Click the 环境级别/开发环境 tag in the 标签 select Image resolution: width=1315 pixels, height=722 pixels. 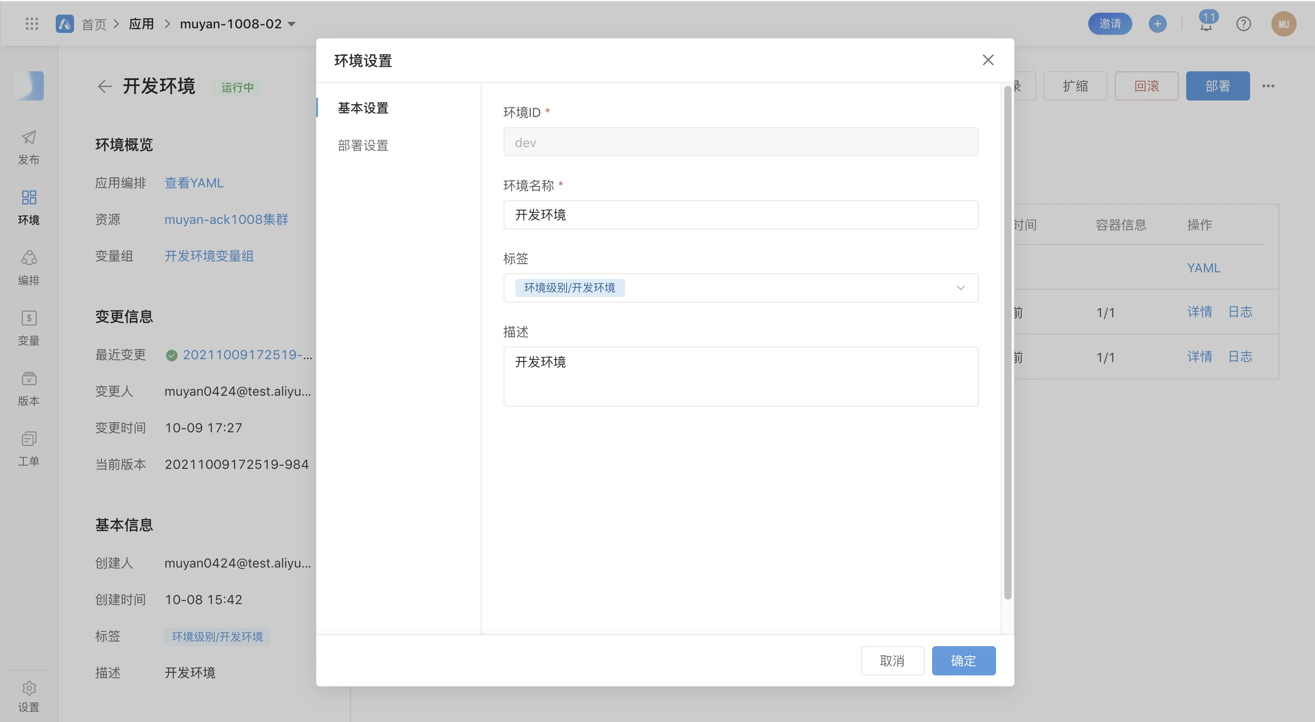click(x=570, y=287)
